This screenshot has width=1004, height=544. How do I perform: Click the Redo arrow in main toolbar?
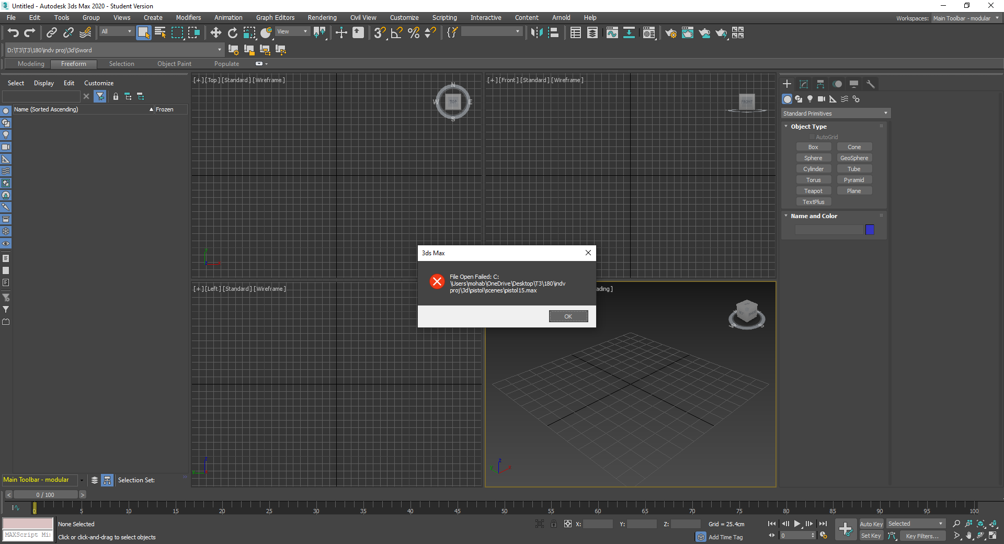pos(30,33)
